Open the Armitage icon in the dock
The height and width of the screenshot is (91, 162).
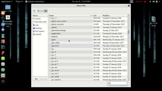pos(3,36)
